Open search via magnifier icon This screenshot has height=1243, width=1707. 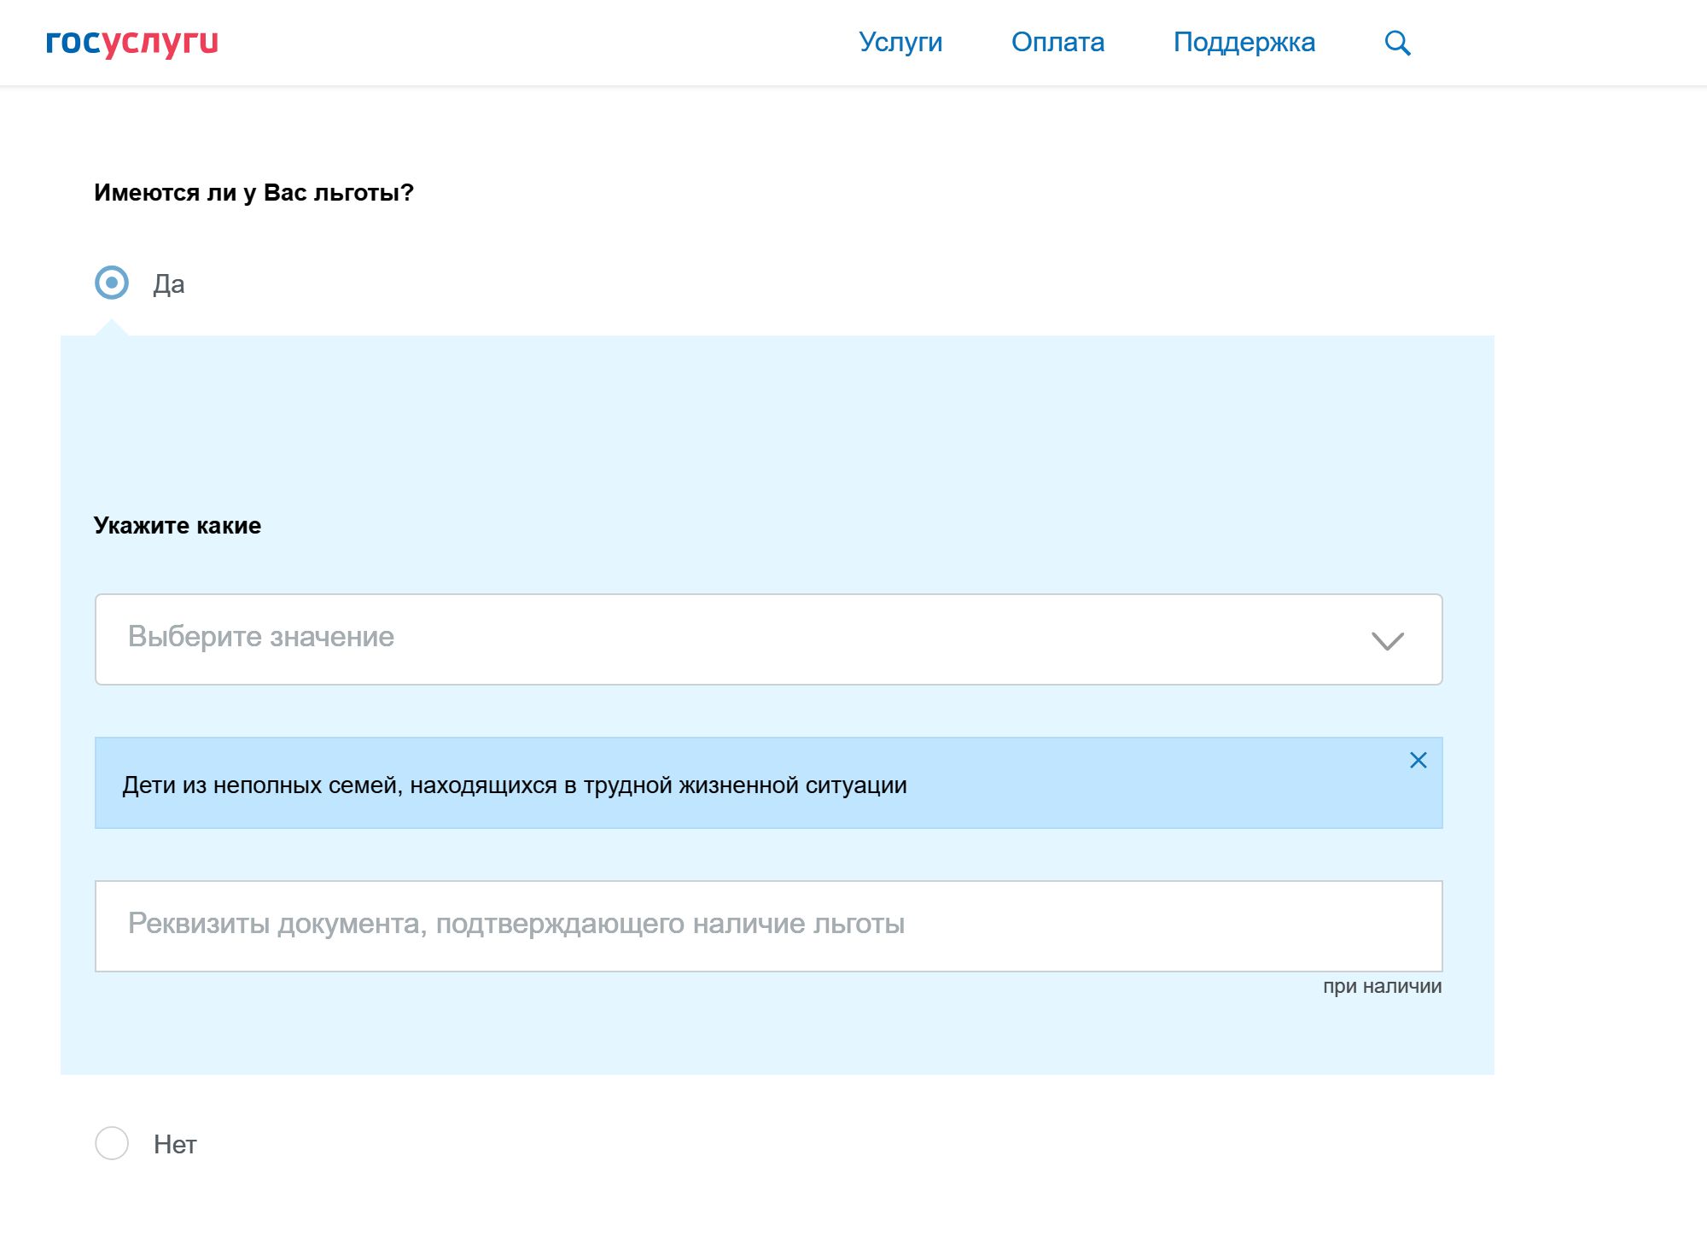point(1397,43)
